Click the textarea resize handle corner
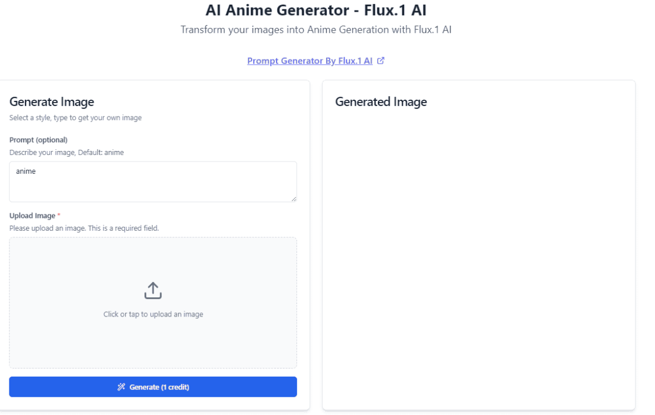This screenshot has width=655, height=415. pos(294,199)
